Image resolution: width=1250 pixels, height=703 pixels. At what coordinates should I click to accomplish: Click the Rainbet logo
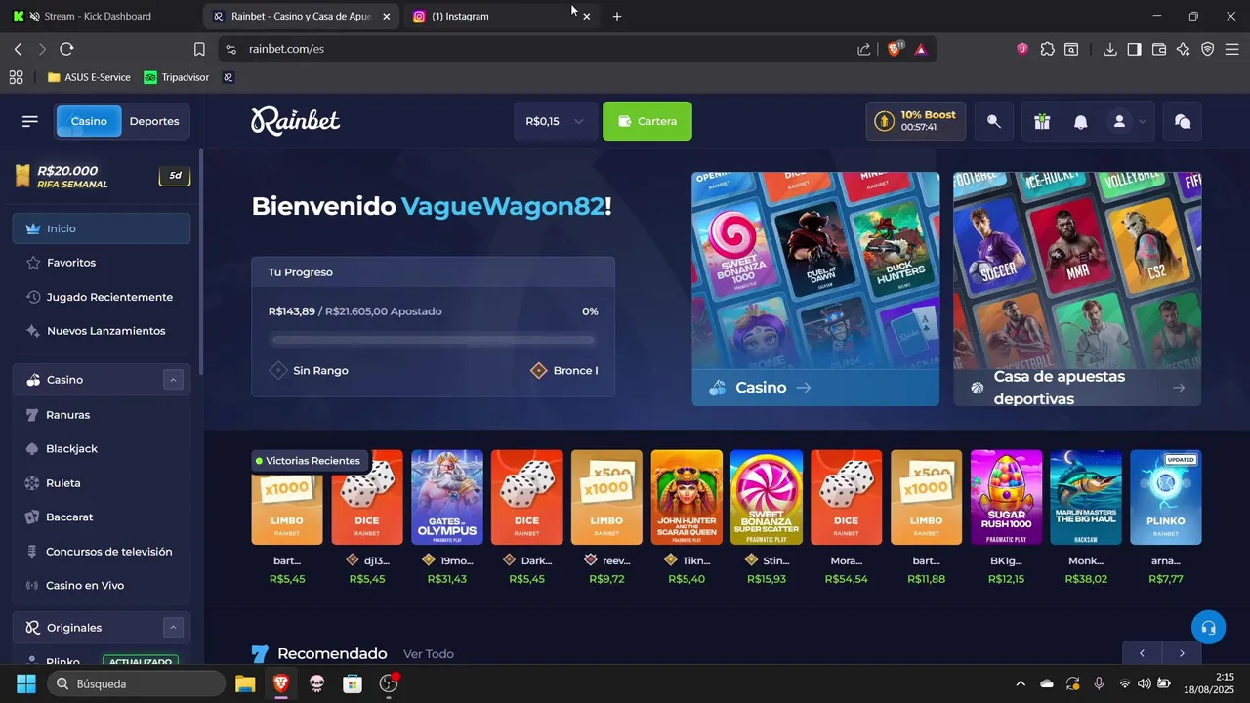[295, 121]
